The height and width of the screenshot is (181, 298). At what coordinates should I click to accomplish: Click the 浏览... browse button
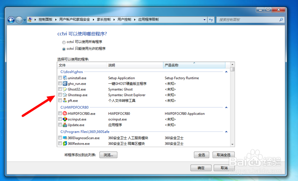click(x=108, y=155)
